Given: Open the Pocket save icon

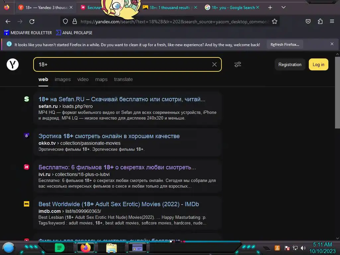Looking at the screenshot, I should point(308,21).
